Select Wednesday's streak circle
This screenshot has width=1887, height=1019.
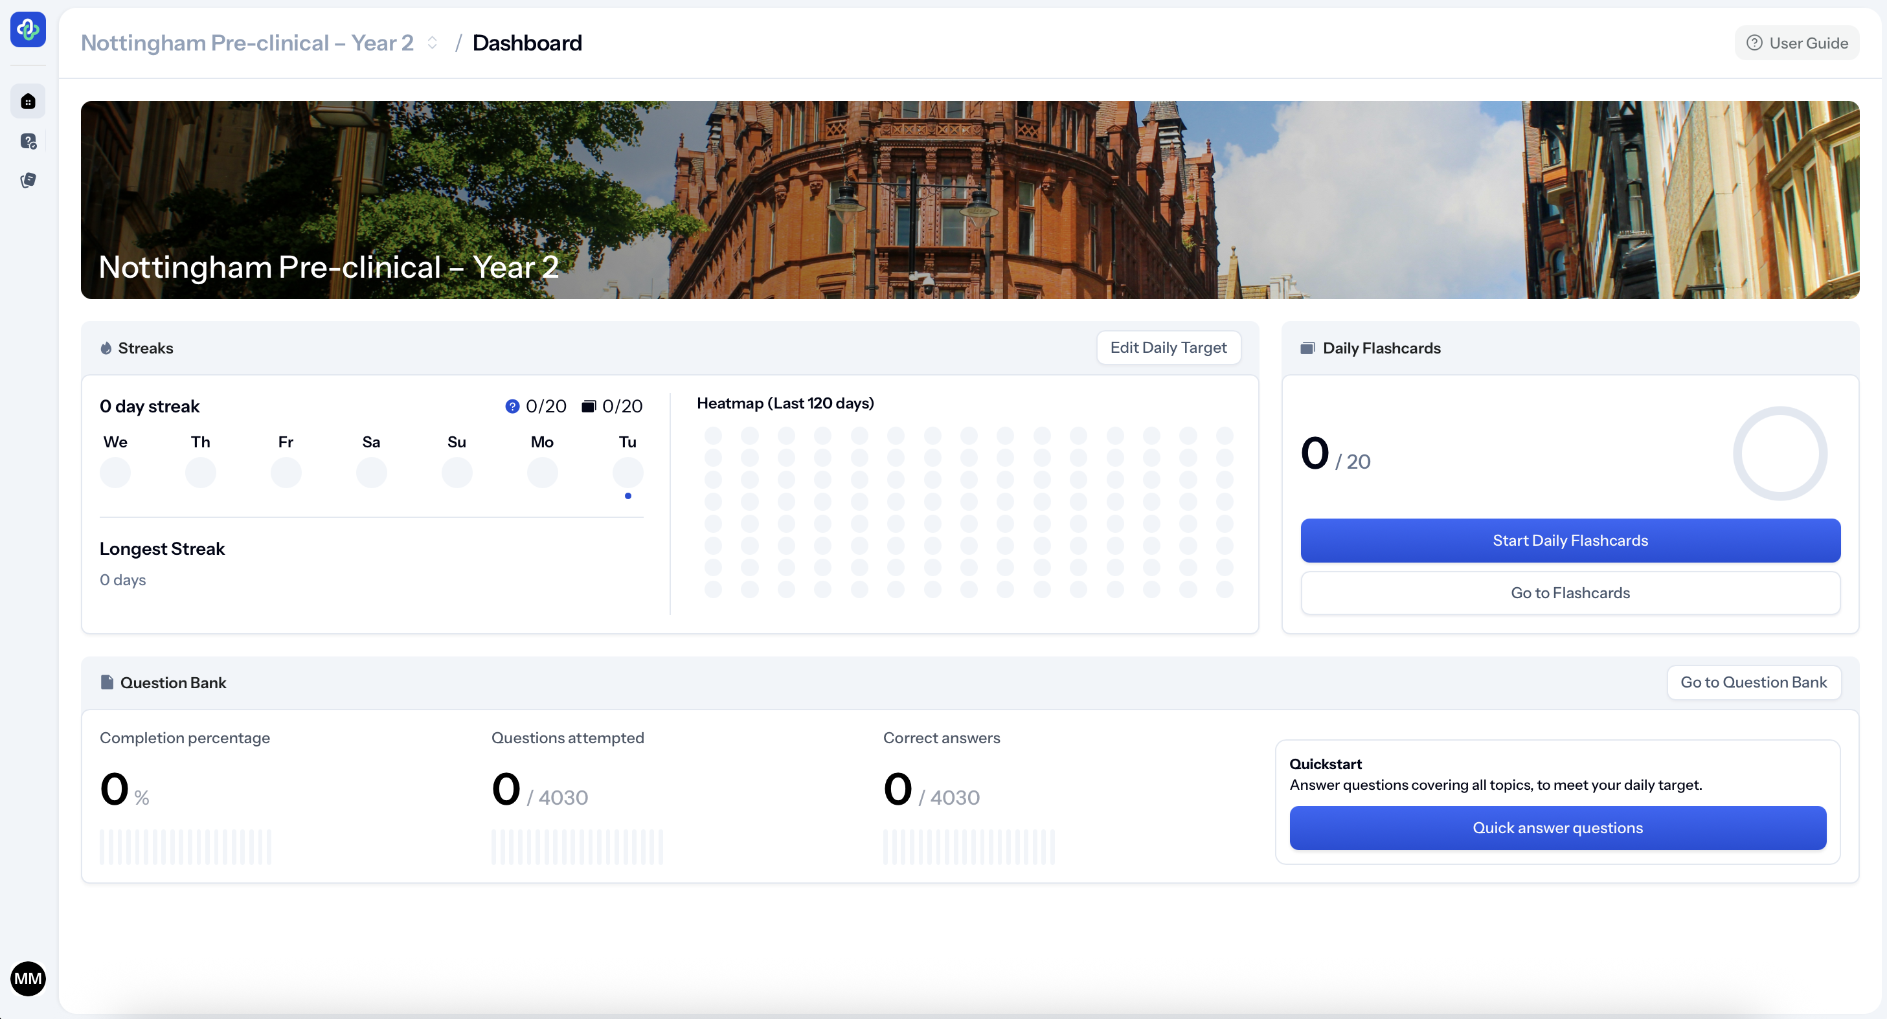(x=115, y=473)
